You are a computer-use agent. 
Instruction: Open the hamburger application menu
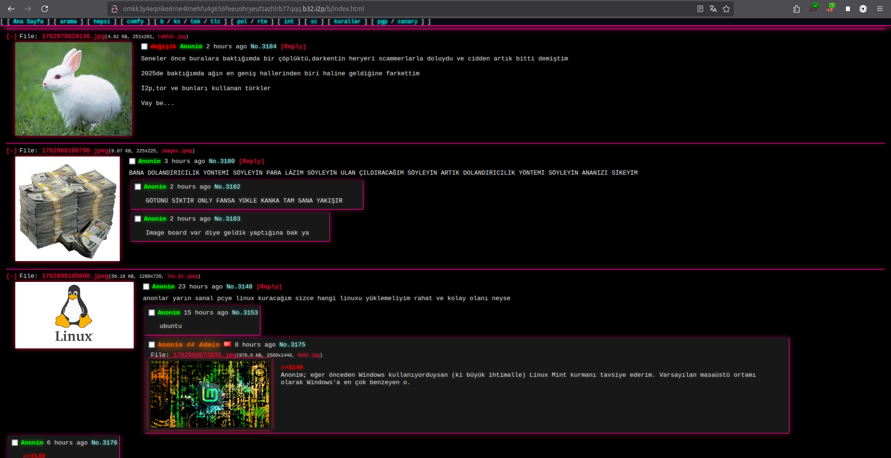click(879, 9)
